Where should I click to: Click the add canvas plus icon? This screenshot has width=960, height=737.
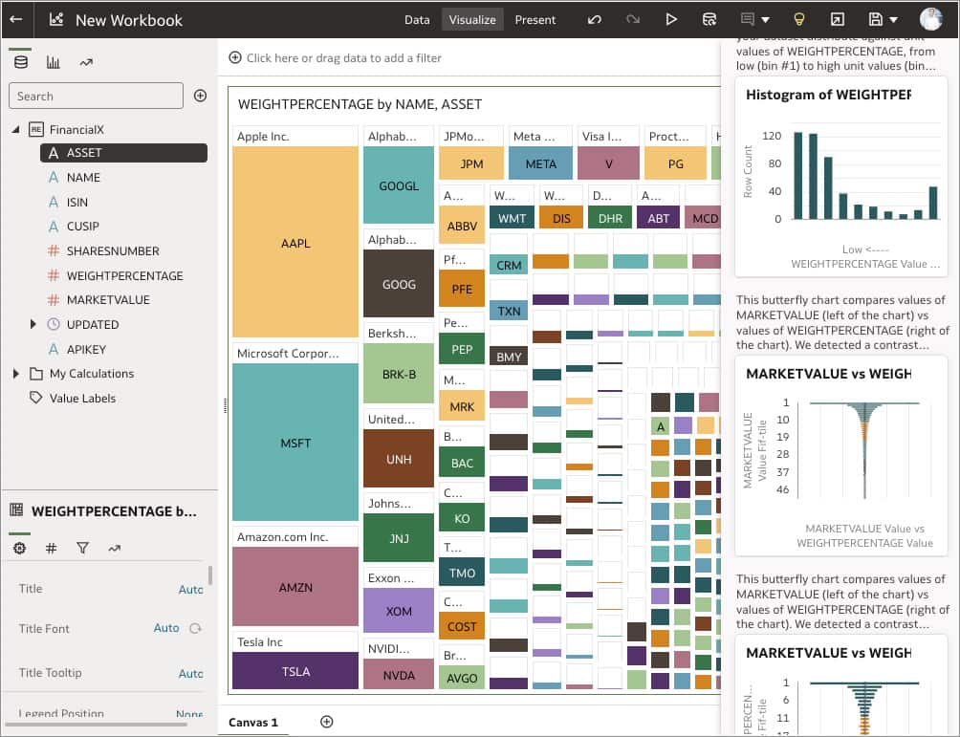click(327, 722)
